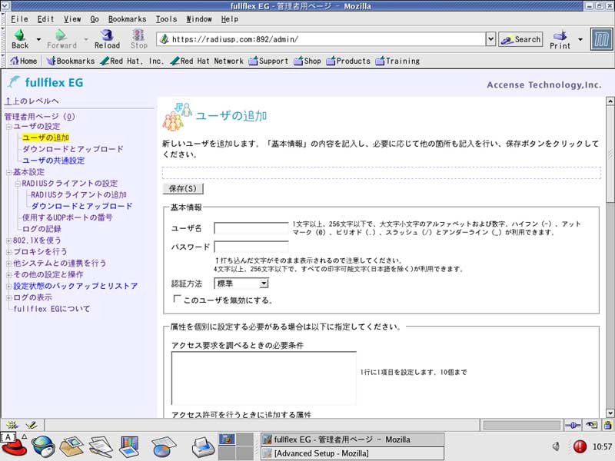
Task: Click the vertical scrollbar down arrow
Action: [610, 413]
